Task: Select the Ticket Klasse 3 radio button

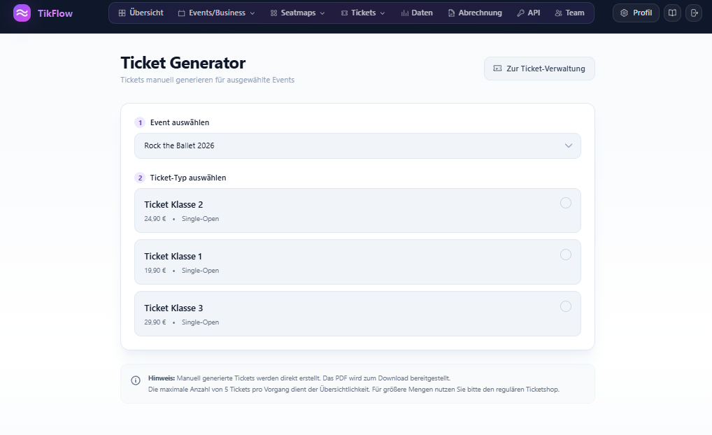Action: (x=565, y=306)
